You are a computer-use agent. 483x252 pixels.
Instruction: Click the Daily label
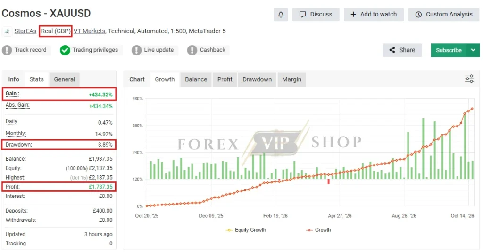(11, 121)
